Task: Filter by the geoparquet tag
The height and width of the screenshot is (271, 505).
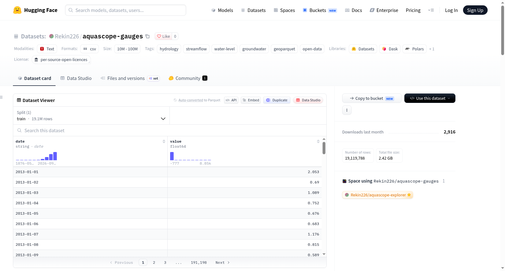Action: click(284, 49)
